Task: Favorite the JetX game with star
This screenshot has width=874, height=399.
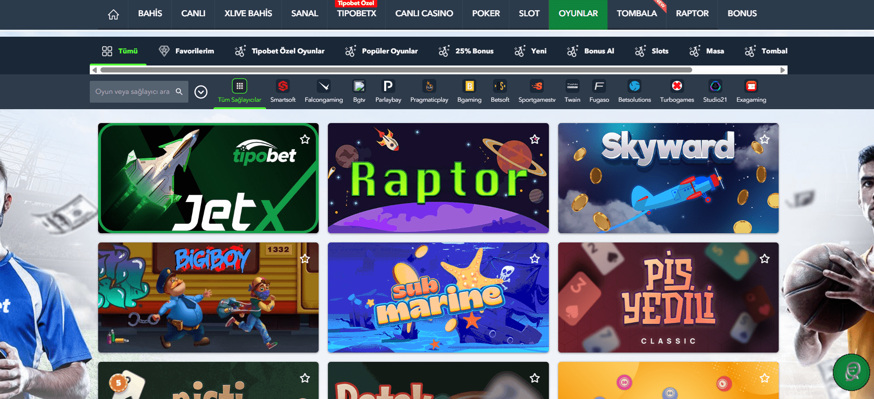Action: coord(305,139)
